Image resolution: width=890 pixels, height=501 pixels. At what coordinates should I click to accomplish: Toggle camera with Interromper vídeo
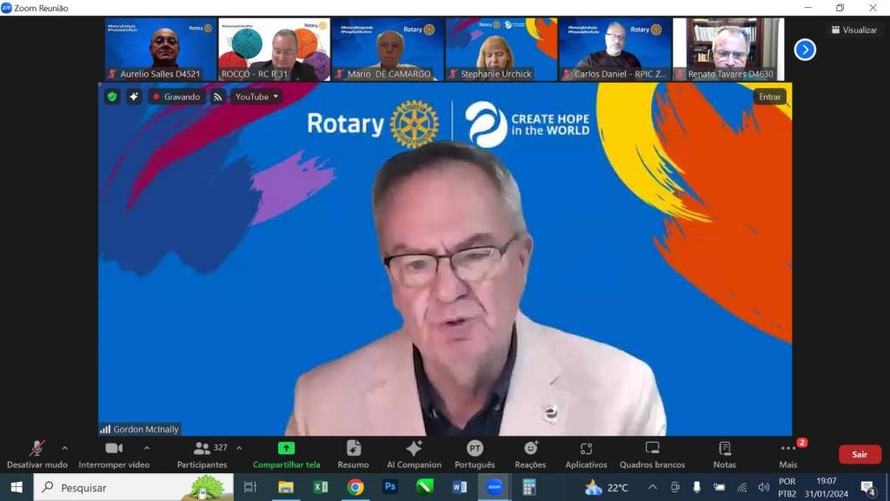114,453
